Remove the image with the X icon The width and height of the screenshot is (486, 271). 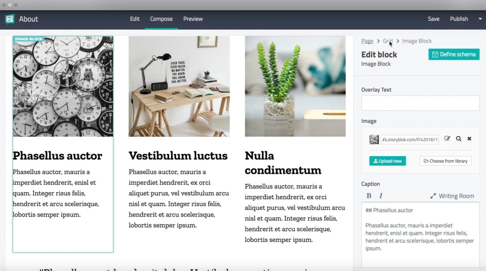pyautogui.click(x=469, y=139)
